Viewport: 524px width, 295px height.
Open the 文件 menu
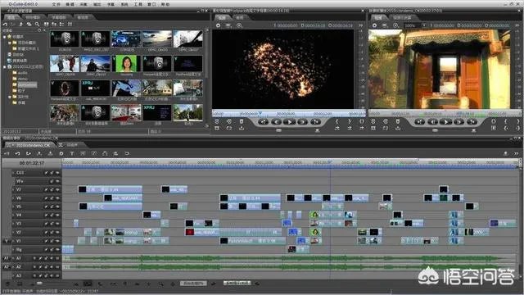pyautogui.click(x=56, y=4)
